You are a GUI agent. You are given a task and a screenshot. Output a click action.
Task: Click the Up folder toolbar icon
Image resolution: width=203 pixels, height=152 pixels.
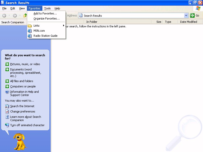tap(25, 16)
